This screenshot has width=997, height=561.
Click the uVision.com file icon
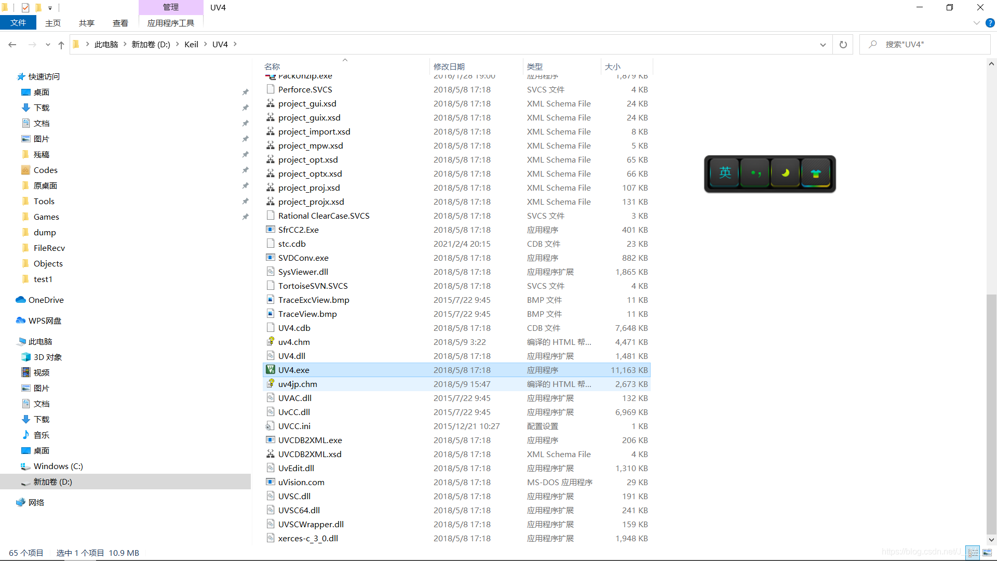pos(270,482)
